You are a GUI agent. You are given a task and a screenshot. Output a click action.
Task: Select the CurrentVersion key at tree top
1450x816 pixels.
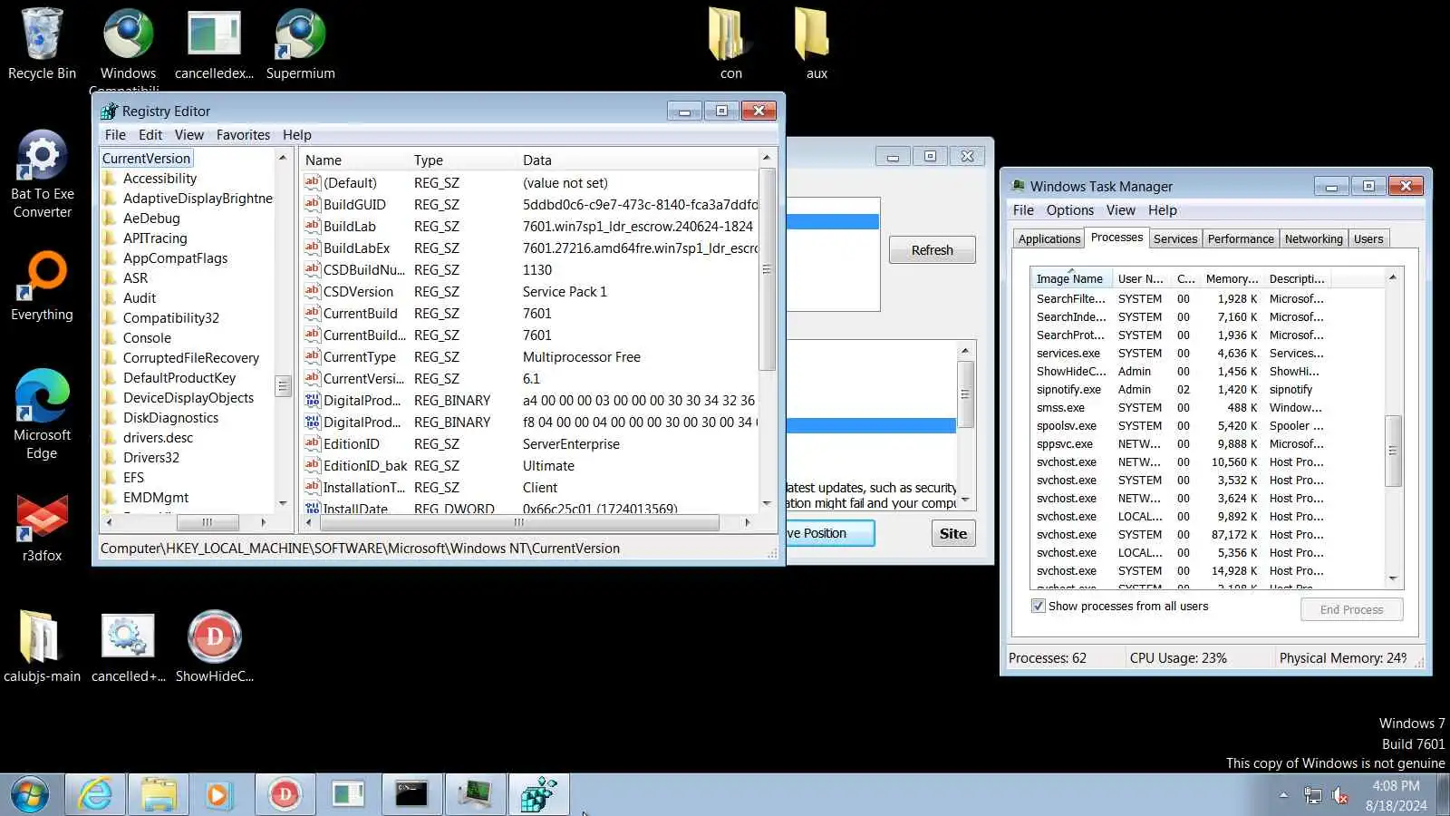coord(146,159)
